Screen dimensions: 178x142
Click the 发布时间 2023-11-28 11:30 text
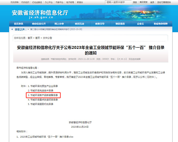(x=81, y=59)
